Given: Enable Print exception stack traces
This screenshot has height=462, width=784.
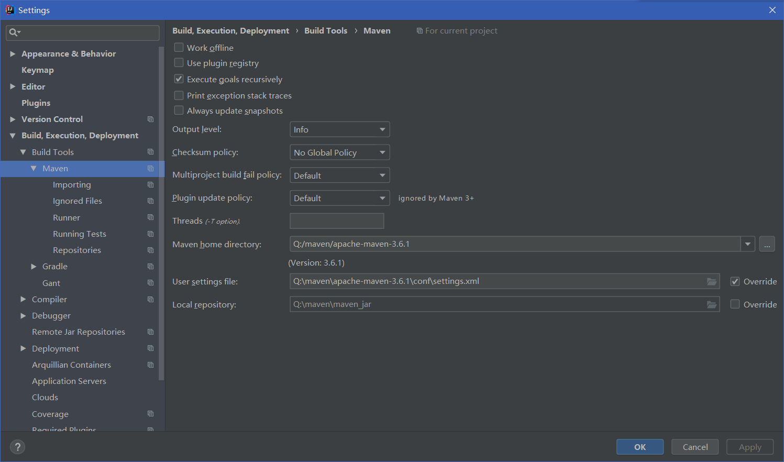Looking at the screenshot, I should (x=179, y=95).
